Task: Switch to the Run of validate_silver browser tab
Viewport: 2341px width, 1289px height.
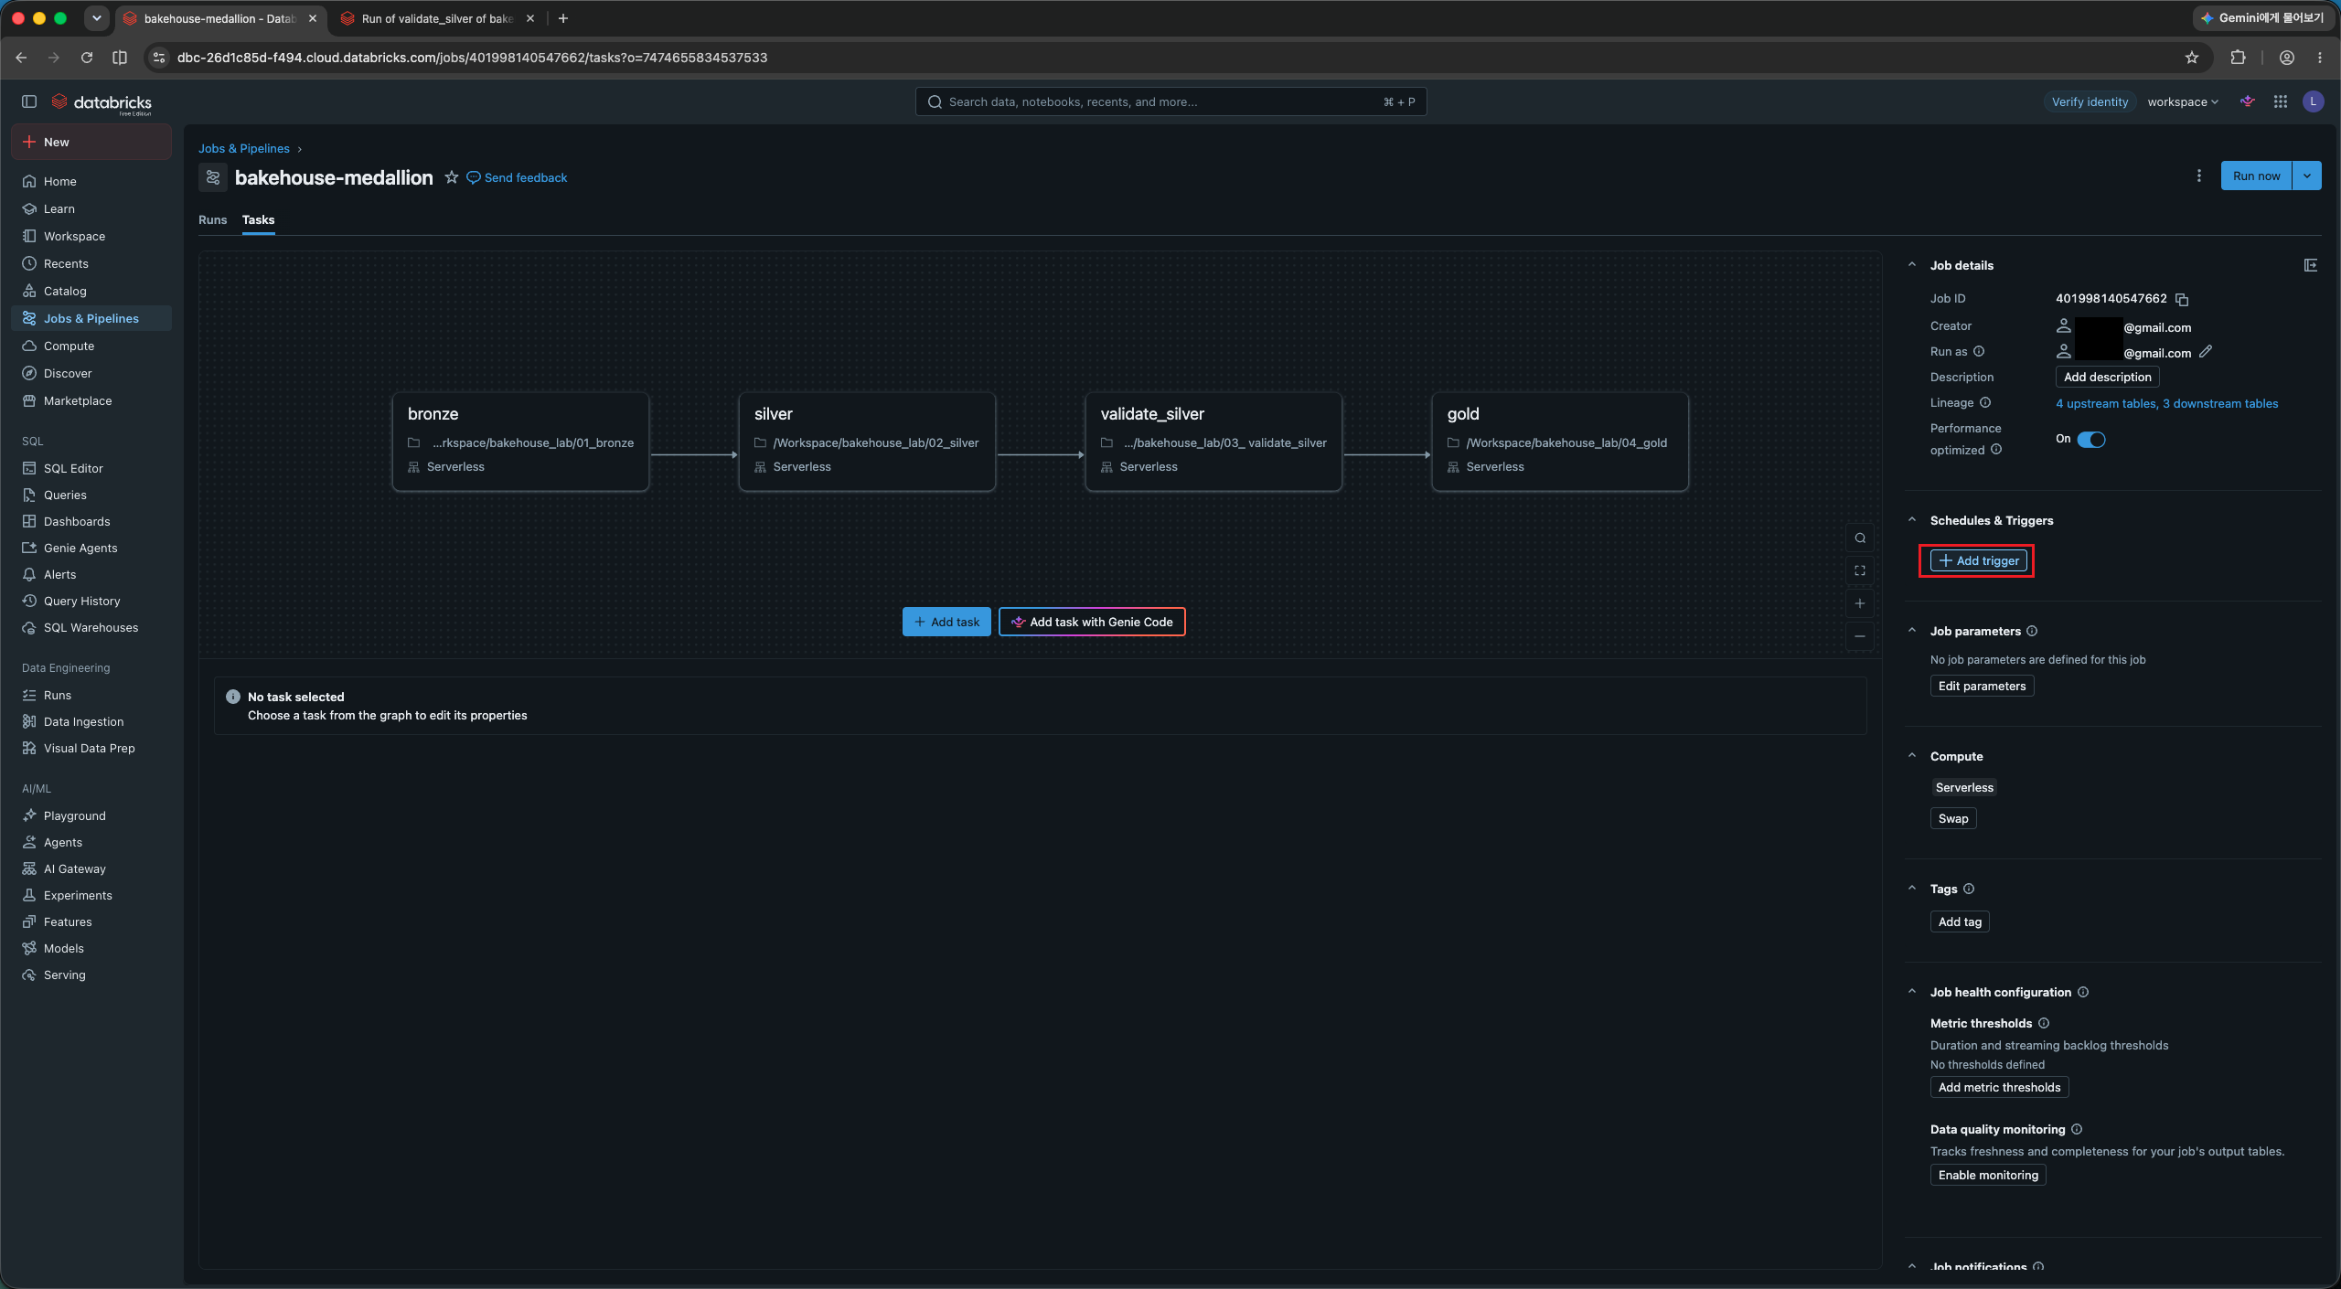Action: 437,18
